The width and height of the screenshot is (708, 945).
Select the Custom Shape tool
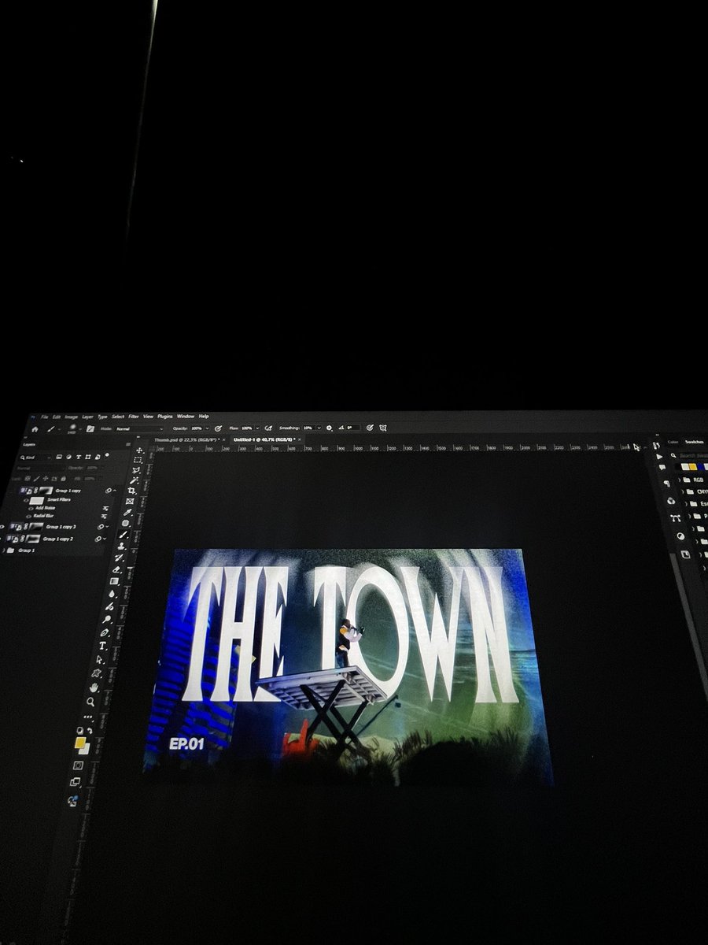point(96,673)
